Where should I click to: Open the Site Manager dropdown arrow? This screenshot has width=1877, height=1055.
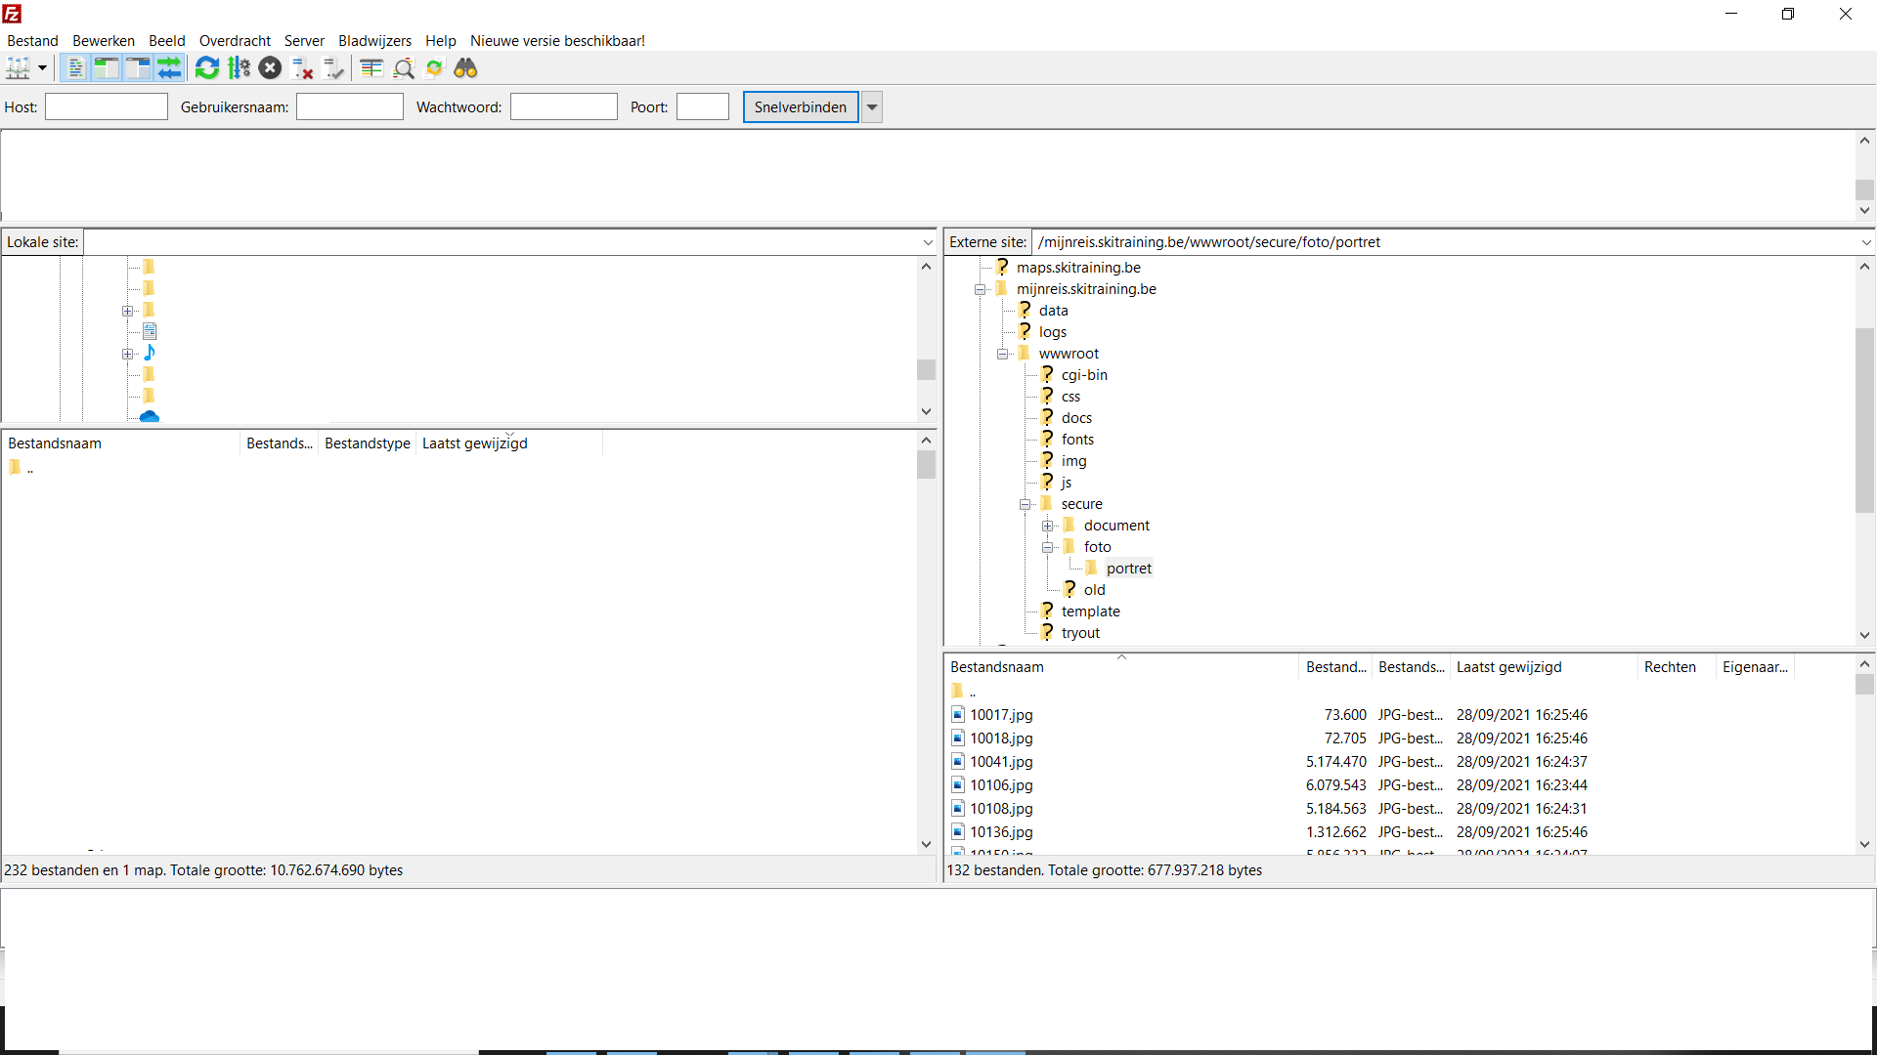coord(42,68)
